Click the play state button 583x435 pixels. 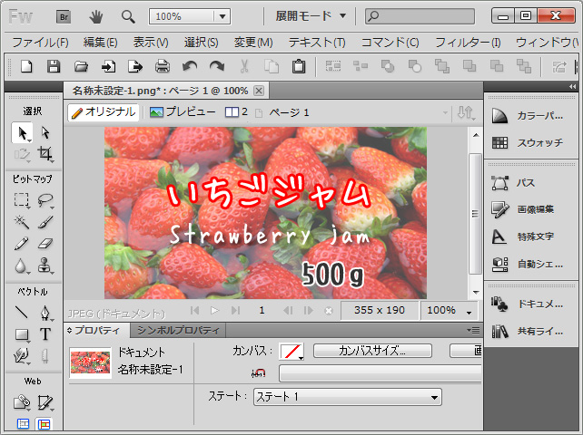214,310
